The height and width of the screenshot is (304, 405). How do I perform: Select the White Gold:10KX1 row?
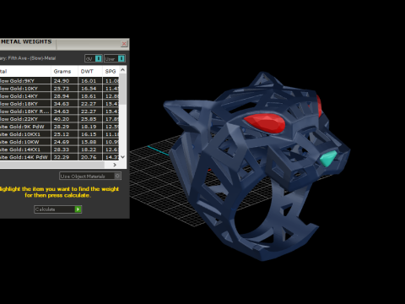click(59, 134)
